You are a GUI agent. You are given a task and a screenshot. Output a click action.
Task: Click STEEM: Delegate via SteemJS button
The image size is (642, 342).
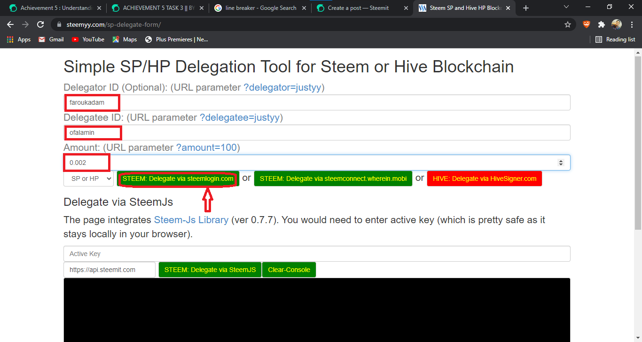(210, 270)
